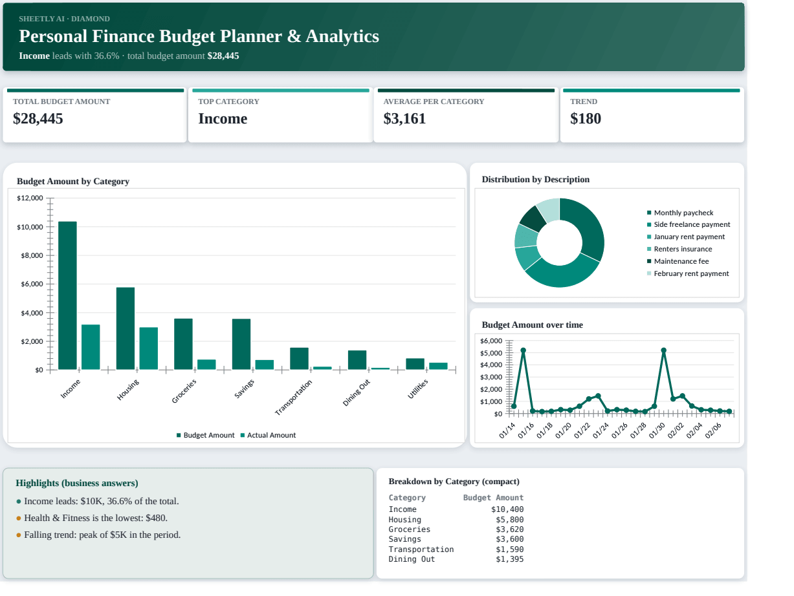Select the January rent payment legend entry
Viewport: 794px width, 596px height.
tap(686, 237)
